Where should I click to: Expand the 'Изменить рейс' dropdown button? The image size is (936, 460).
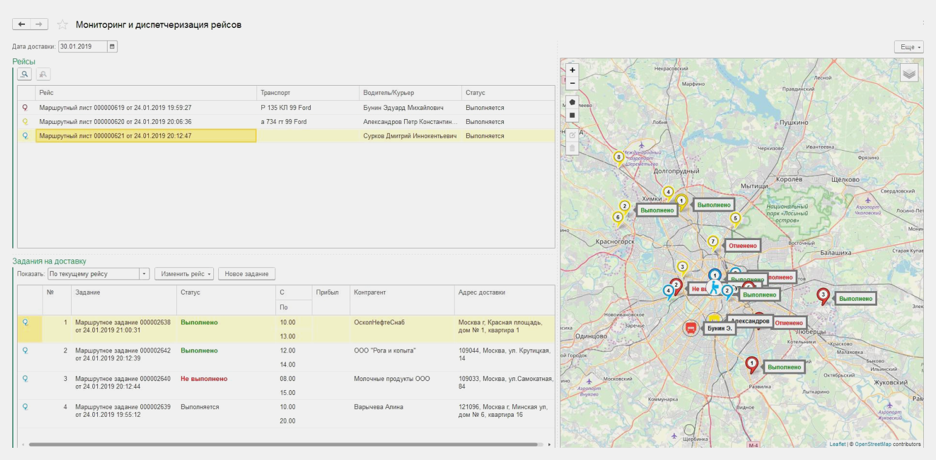coord(184,274)
